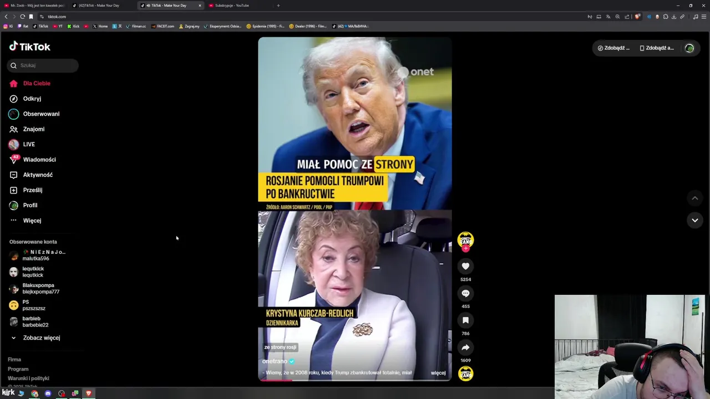Viewport: 710px width, 399px height.
Task: Open Wiadomości messages with 42 badge
Action: [x=32, y=160]
